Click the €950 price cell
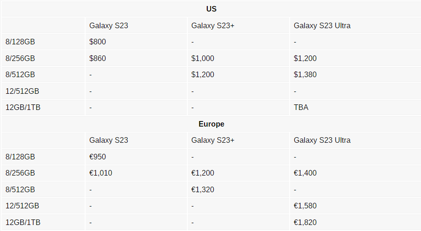The width and height of the screenshot is (421, 231). 98,157
